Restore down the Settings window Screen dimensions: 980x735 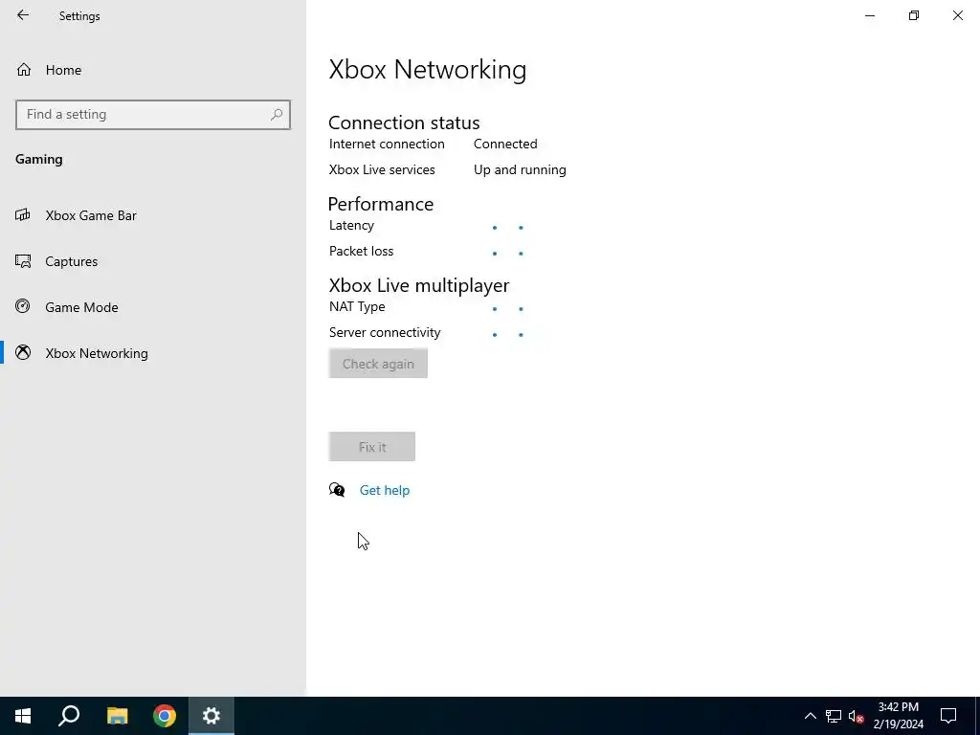(914, 15)
